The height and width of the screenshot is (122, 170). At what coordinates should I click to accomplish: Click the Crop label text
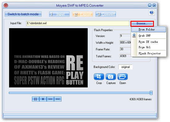click(x=99, y=83)
